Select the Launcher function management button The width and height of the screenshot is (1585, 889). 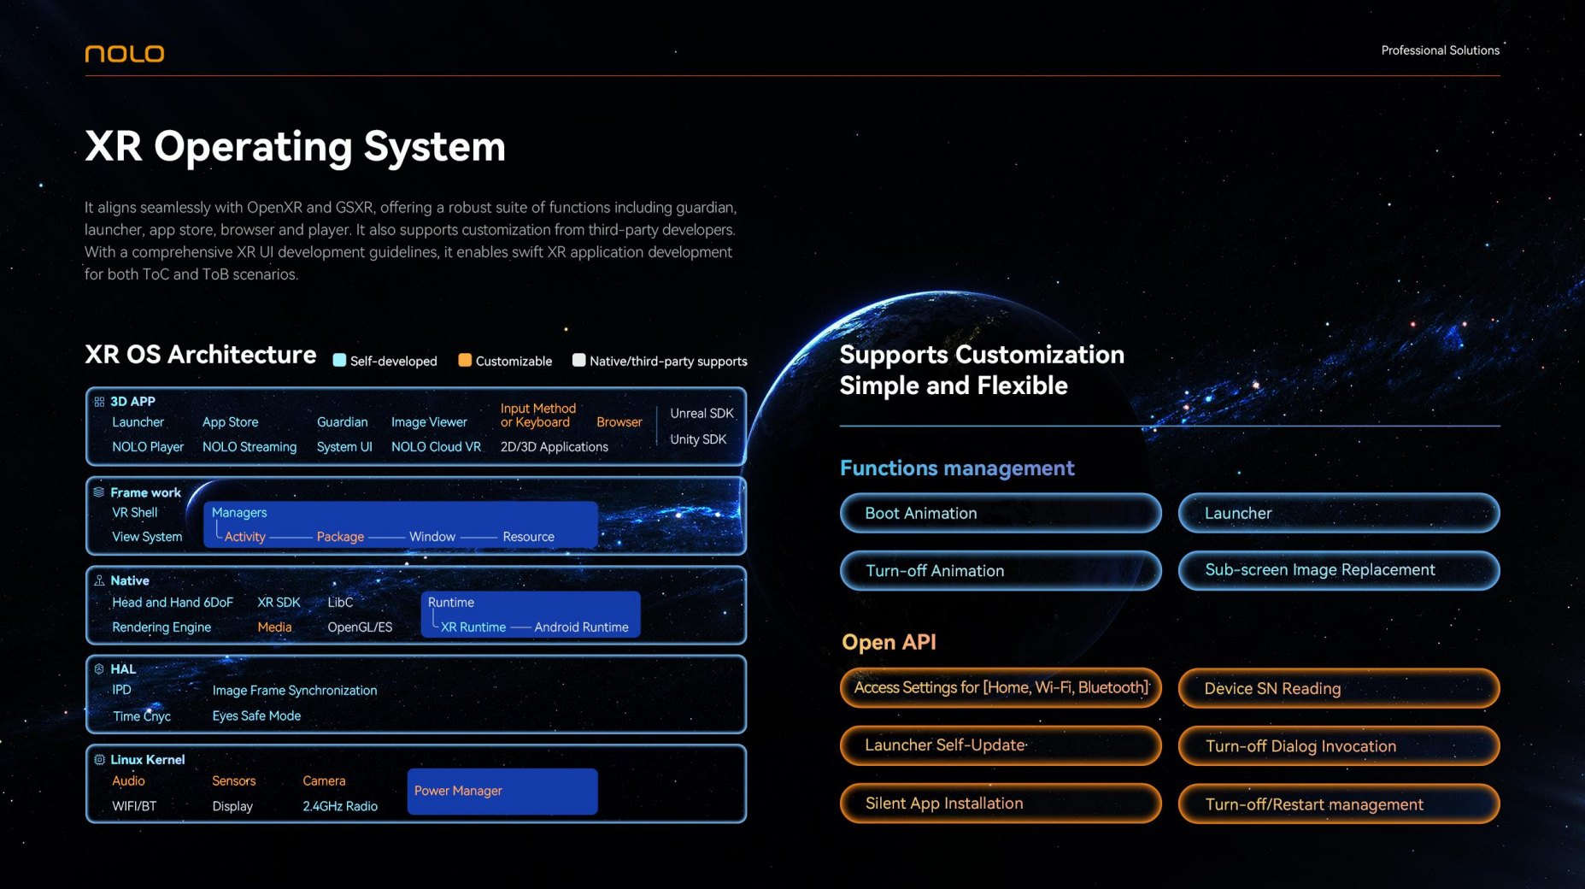coord(1339,513)
